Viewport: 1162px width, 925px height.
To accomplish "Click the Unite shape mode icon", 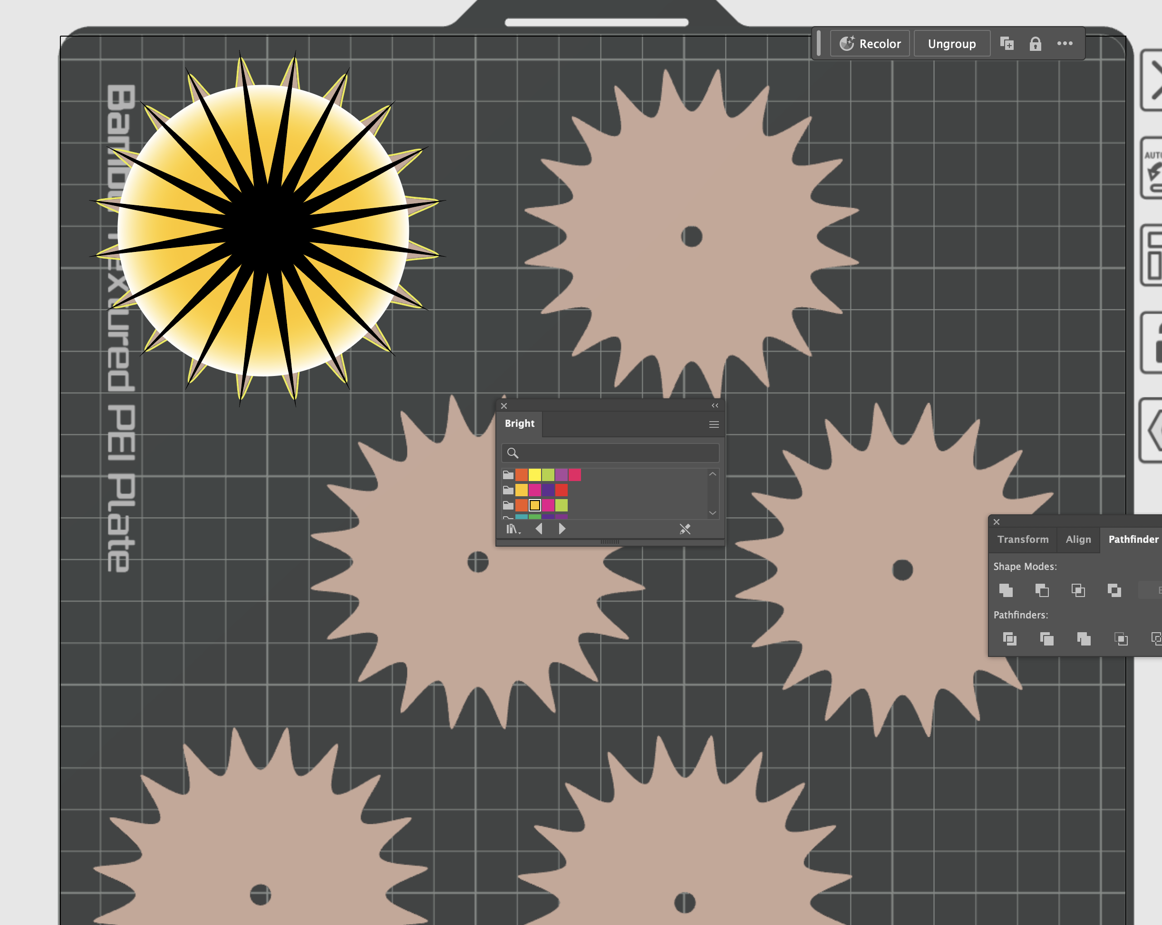I will [1006, 590].
